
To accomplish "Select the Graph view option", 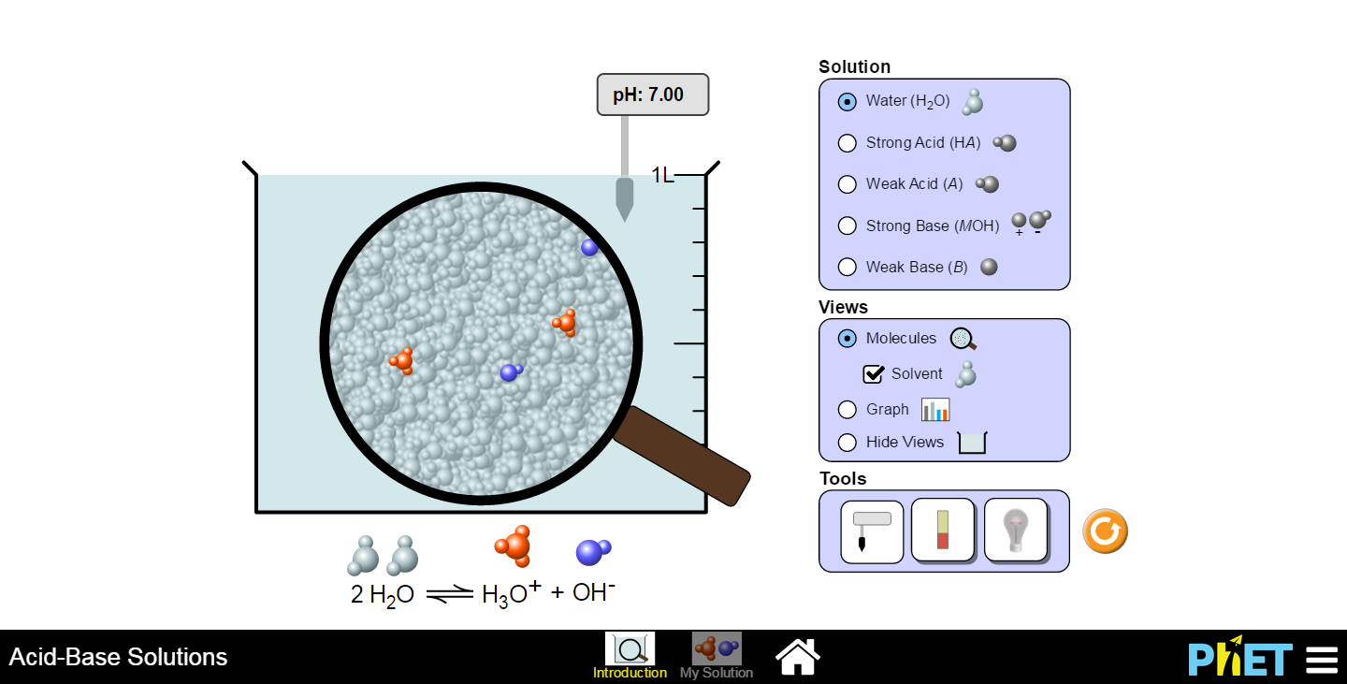I will 847,409.
